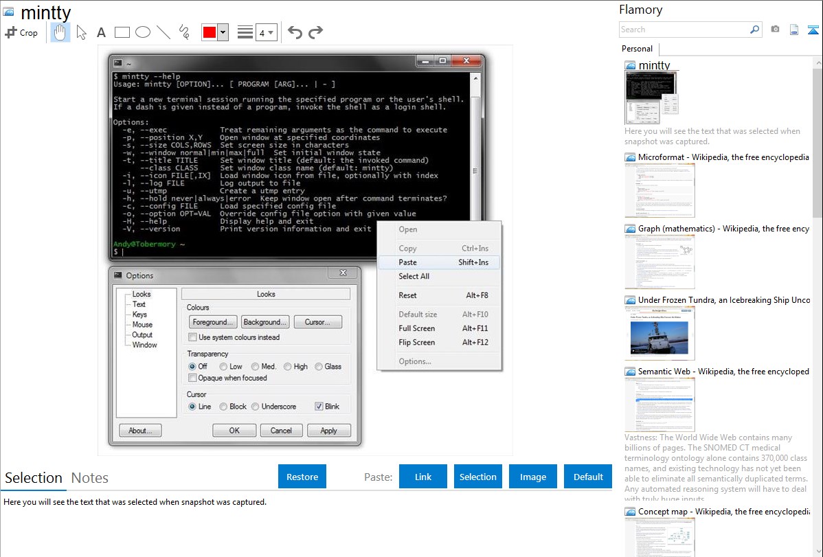Switch to the Selection tab
The image size is (823, 557).
coord(34,478)
